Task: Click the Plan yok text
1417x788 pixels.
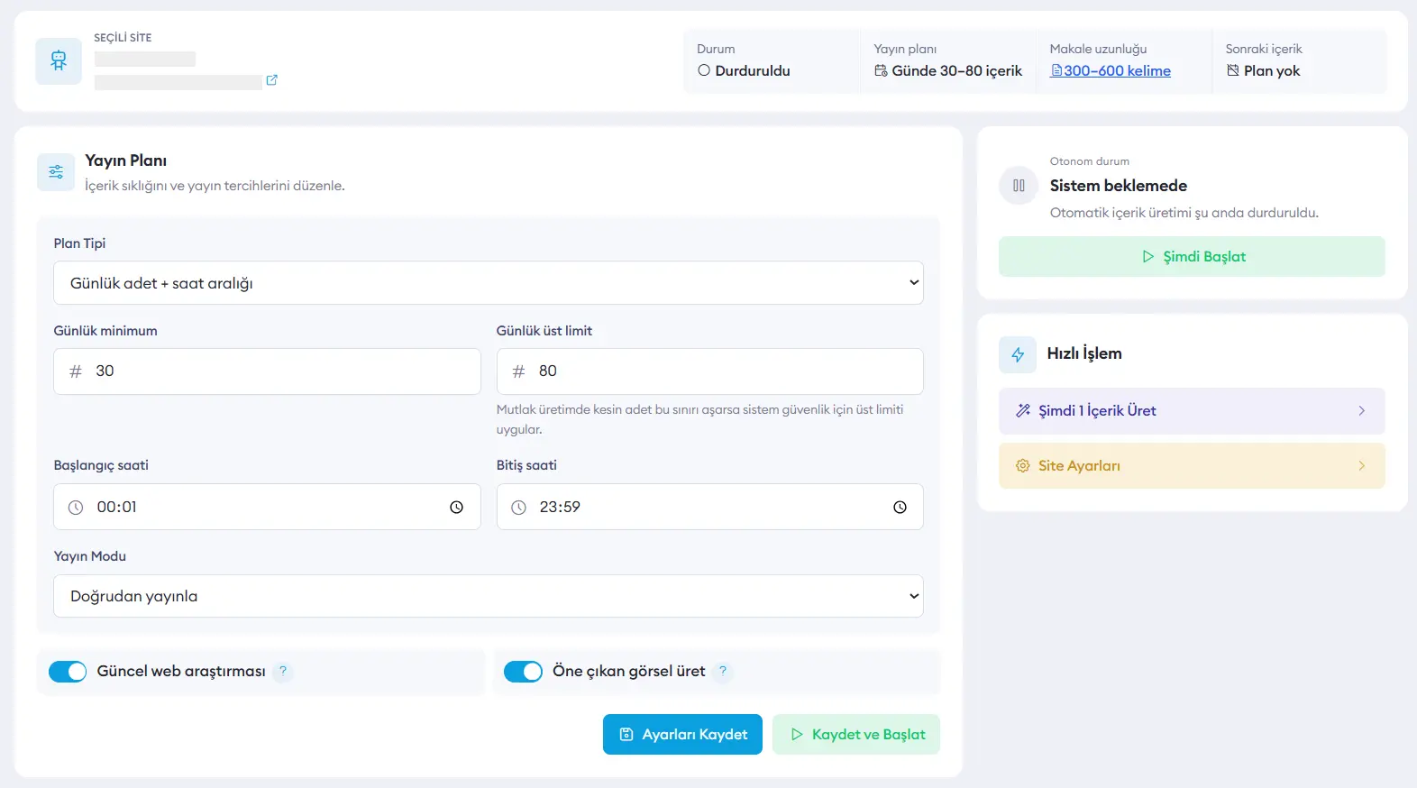Action: [1272, 71]
